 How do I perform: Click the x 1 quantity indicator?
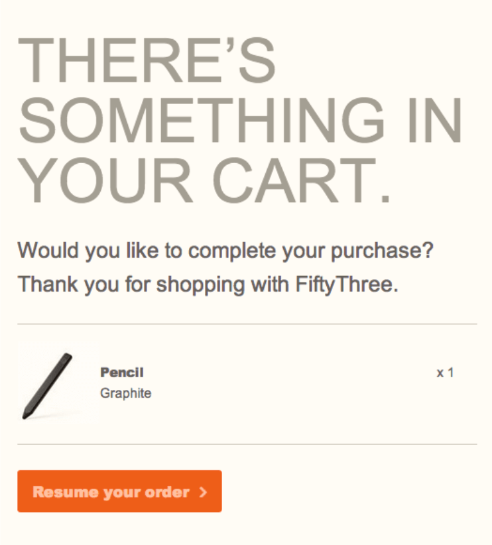tap(445, 373)
